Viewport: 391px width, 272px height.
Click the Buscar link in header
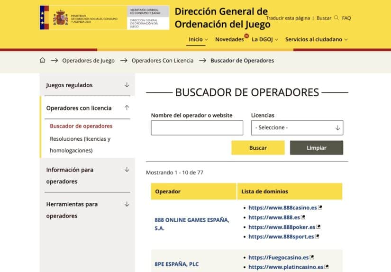click(x=324, y=18)
